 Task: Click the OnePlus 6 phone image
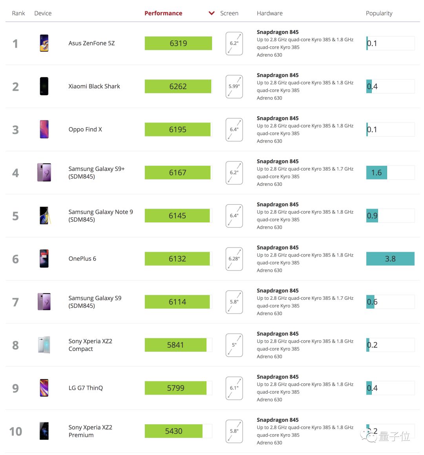tap(44, 259)
